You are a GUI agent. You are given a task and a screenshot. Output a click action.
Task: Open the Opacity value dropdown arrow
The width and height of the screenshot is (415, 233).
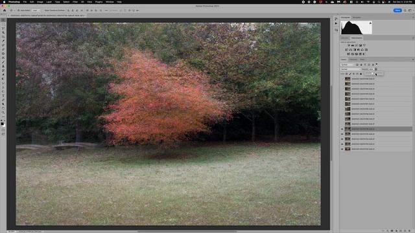376,69
